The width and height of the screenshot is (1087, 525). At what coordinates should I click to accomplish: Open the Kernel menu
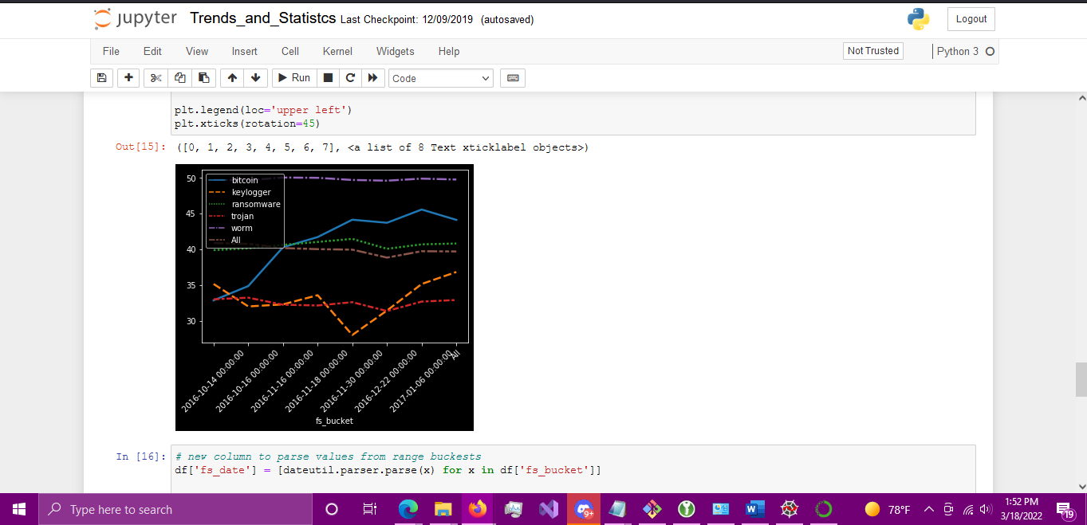point(337,51)
